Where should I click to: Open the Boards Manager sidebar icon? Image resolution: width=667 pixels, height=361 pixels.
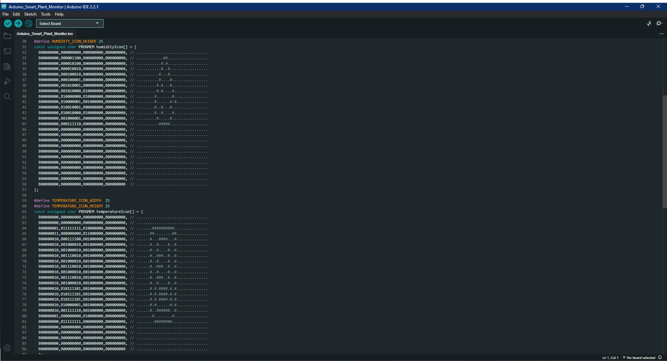7,51
